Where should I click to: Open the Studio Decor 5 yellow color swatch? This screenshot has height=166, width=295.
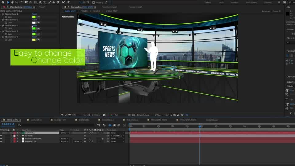click(x=34, y=40)
